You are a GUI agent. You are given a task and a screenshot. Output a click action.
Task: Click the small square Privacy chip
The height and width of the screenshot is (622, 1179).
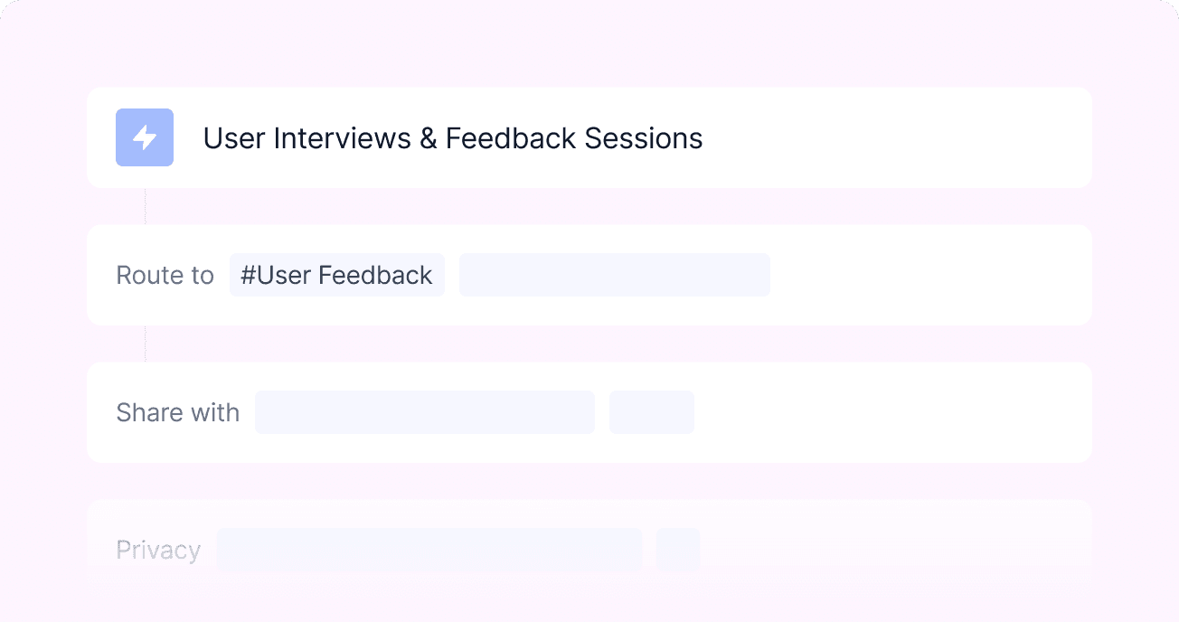tap(677, 549)
